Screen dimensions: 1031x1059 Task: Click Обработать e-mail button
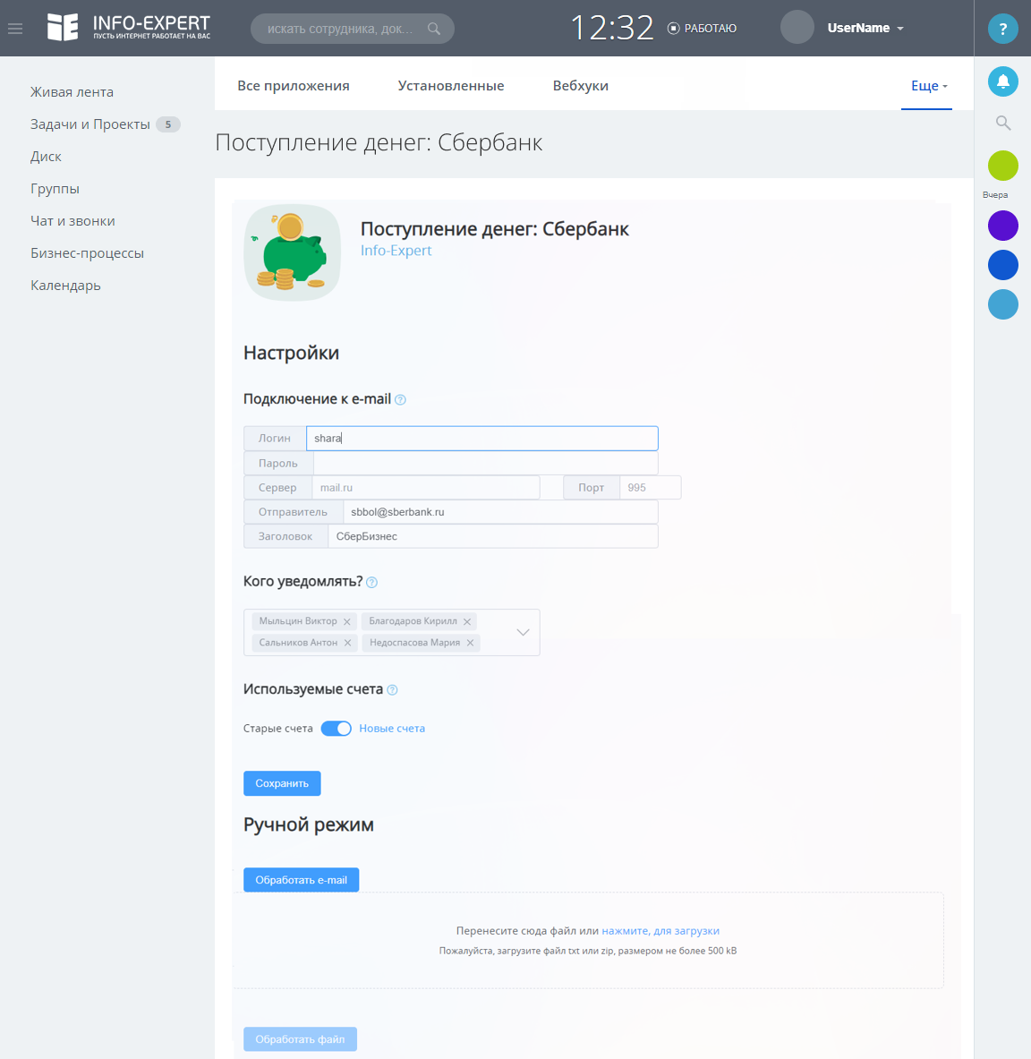[x=301, y=880]
